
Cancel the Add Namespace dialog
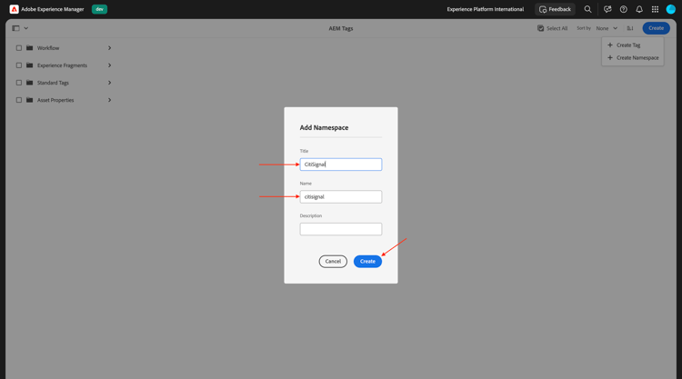333,261
